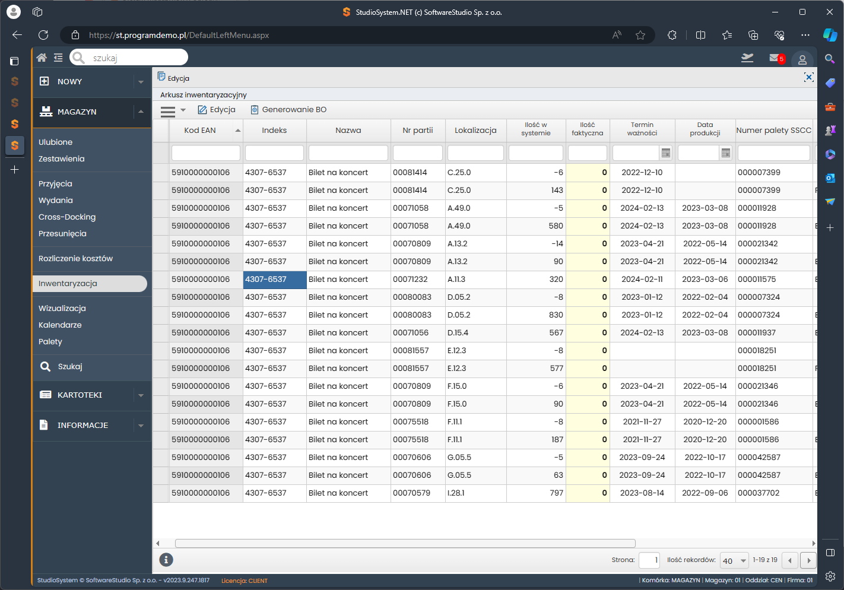Toggle fullscreen on the Edycja panel
This screenshot has height=590, width=844.
click(x=808, y=77)
